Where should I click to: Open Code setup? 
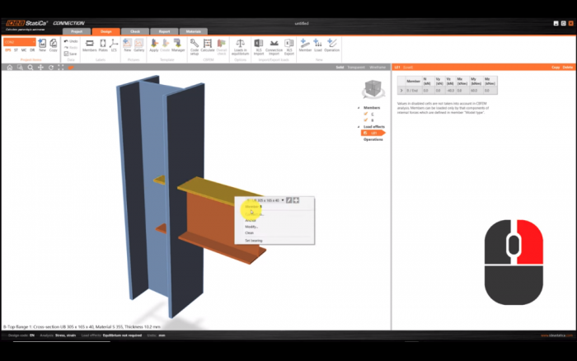point(195,47)
